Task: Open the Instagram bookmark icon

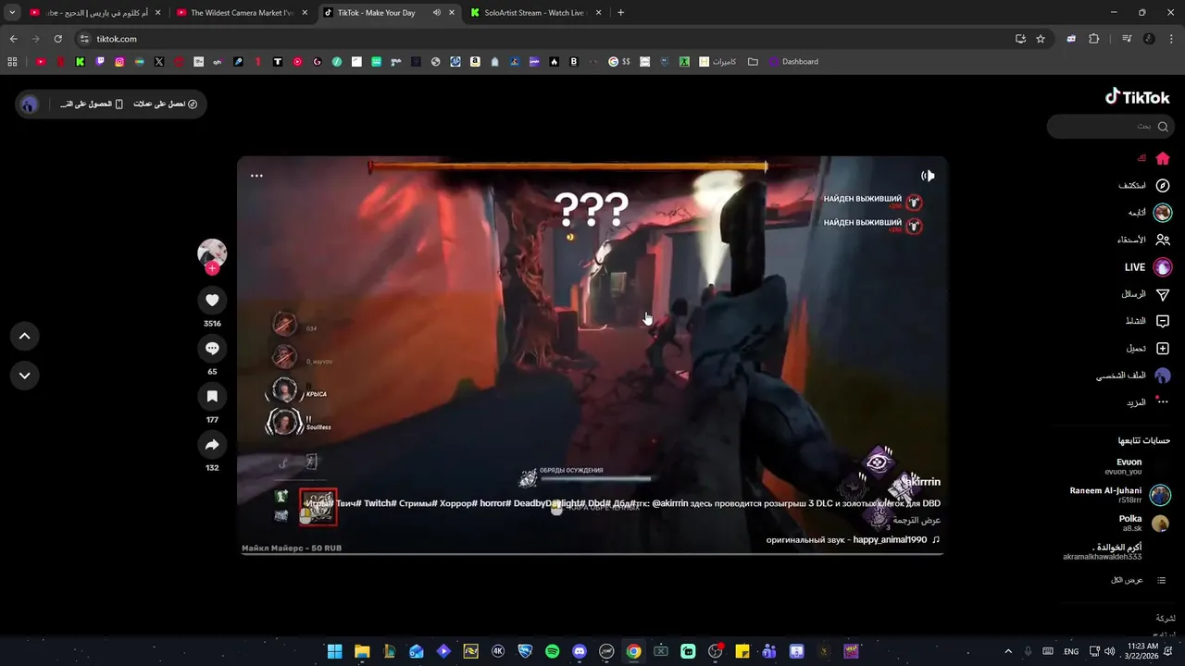Action: (x=119, y=62)
